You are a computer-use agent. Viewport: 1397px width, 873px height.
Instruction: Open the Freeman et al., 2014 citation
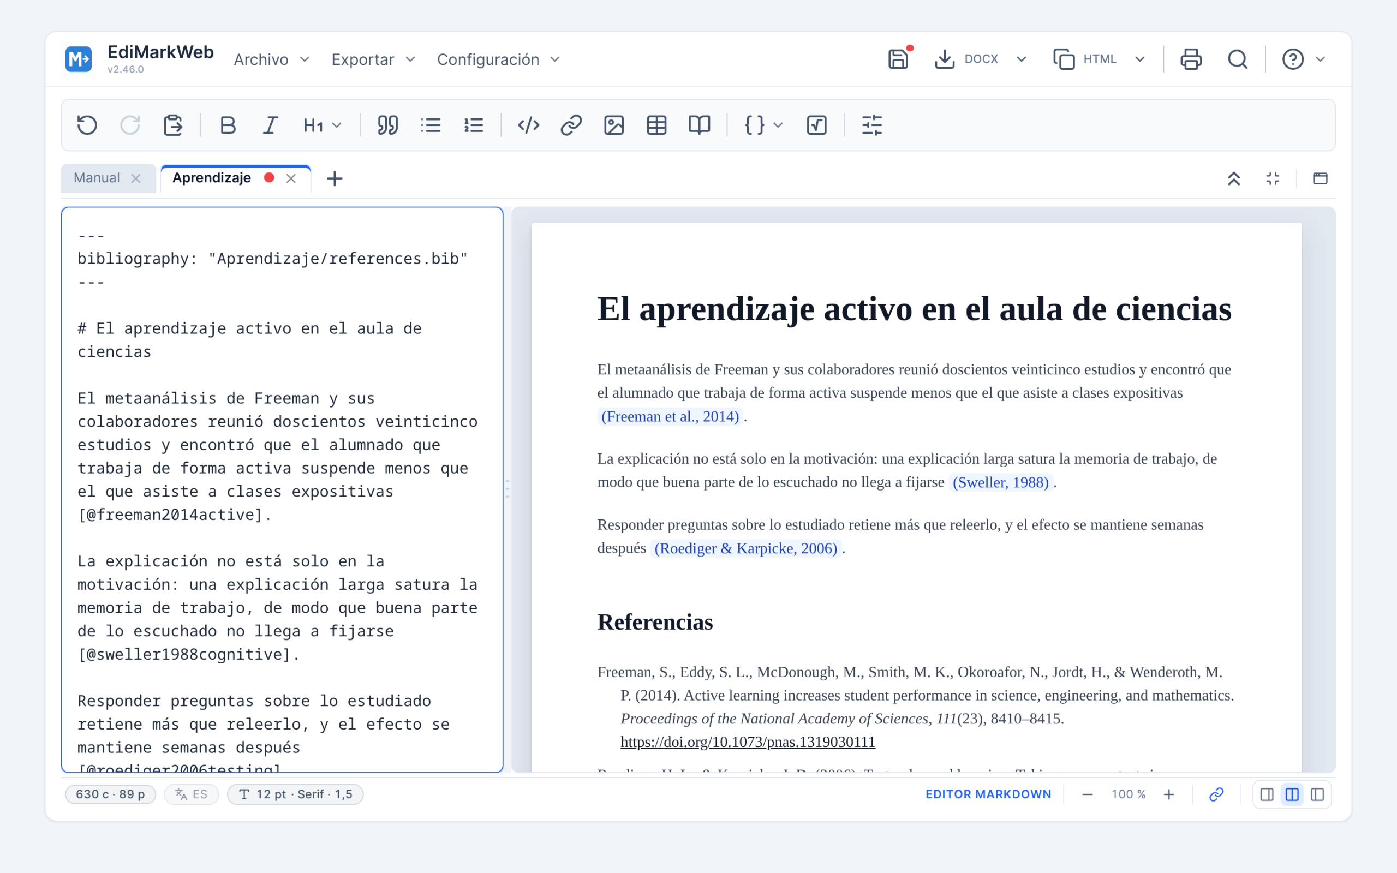click(x=670, y=416)
